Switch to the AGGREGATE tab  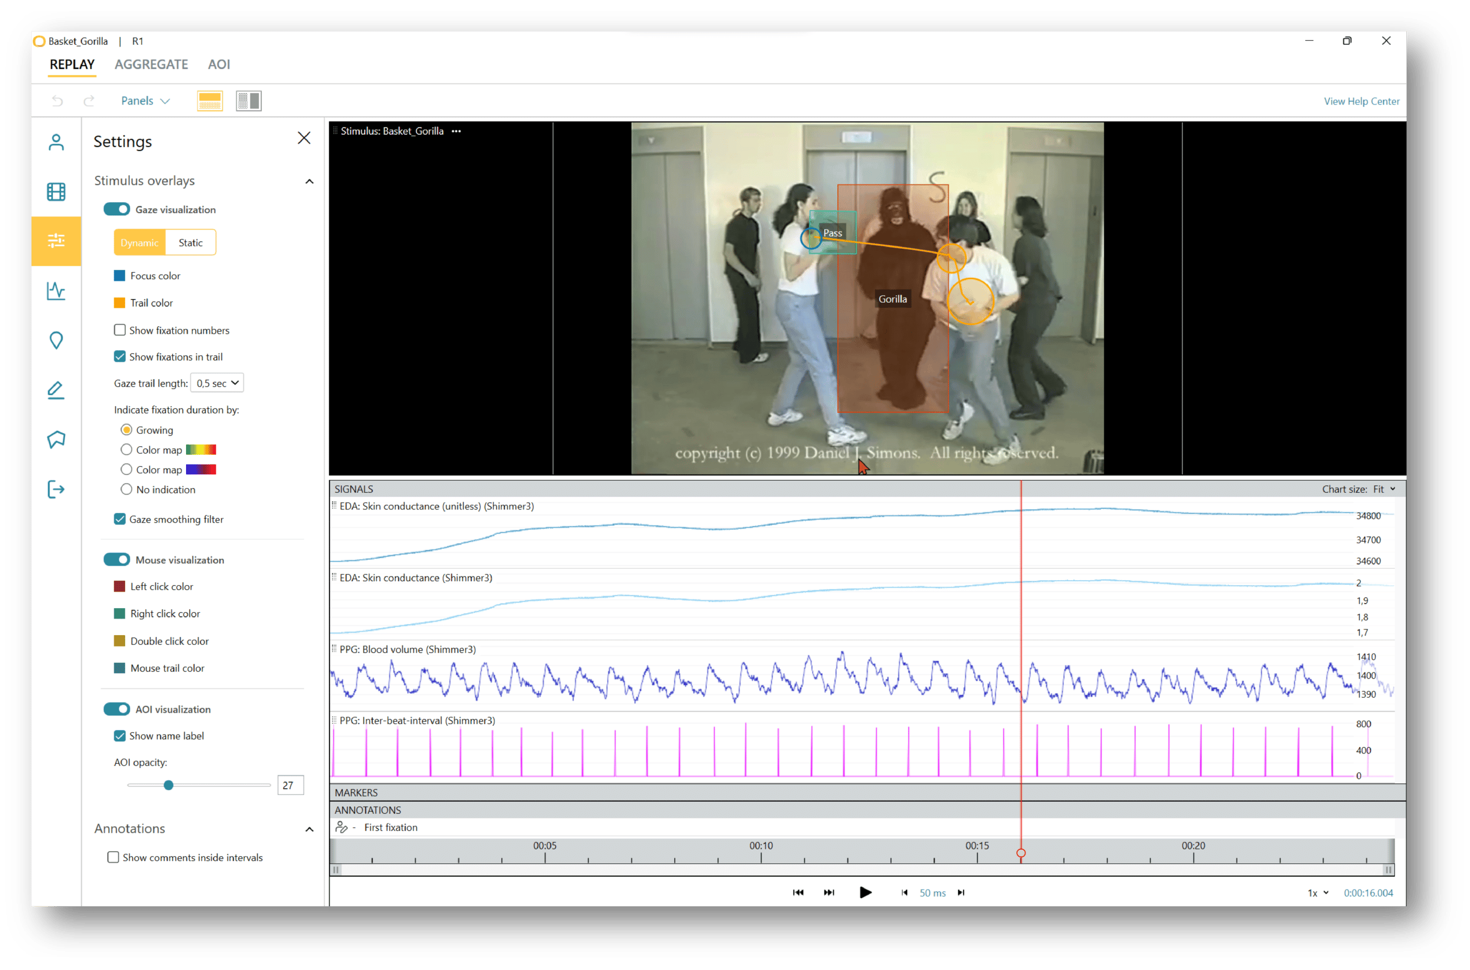152,64
